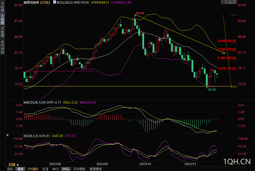Open the 【日线】 period label in the title

[45, 3]
